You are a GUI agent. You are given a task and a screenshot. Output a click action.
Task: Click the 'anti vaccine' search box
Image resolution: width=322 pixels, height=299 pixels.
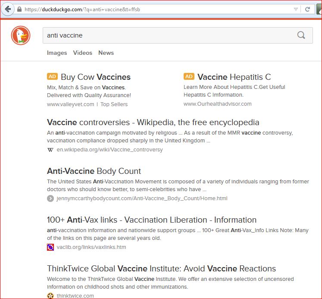tap(178, 35)
